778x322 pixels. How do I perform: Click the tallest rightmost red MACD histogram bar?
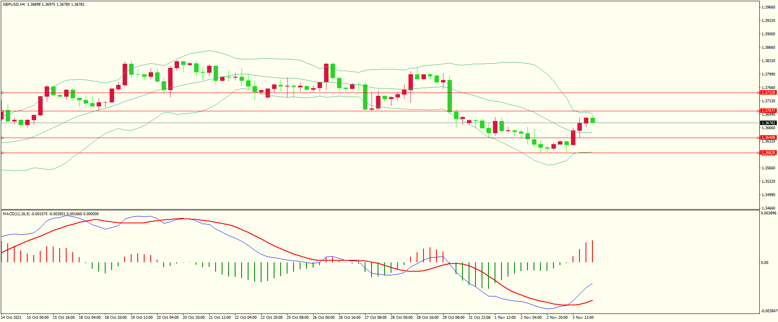coord(592,251)
